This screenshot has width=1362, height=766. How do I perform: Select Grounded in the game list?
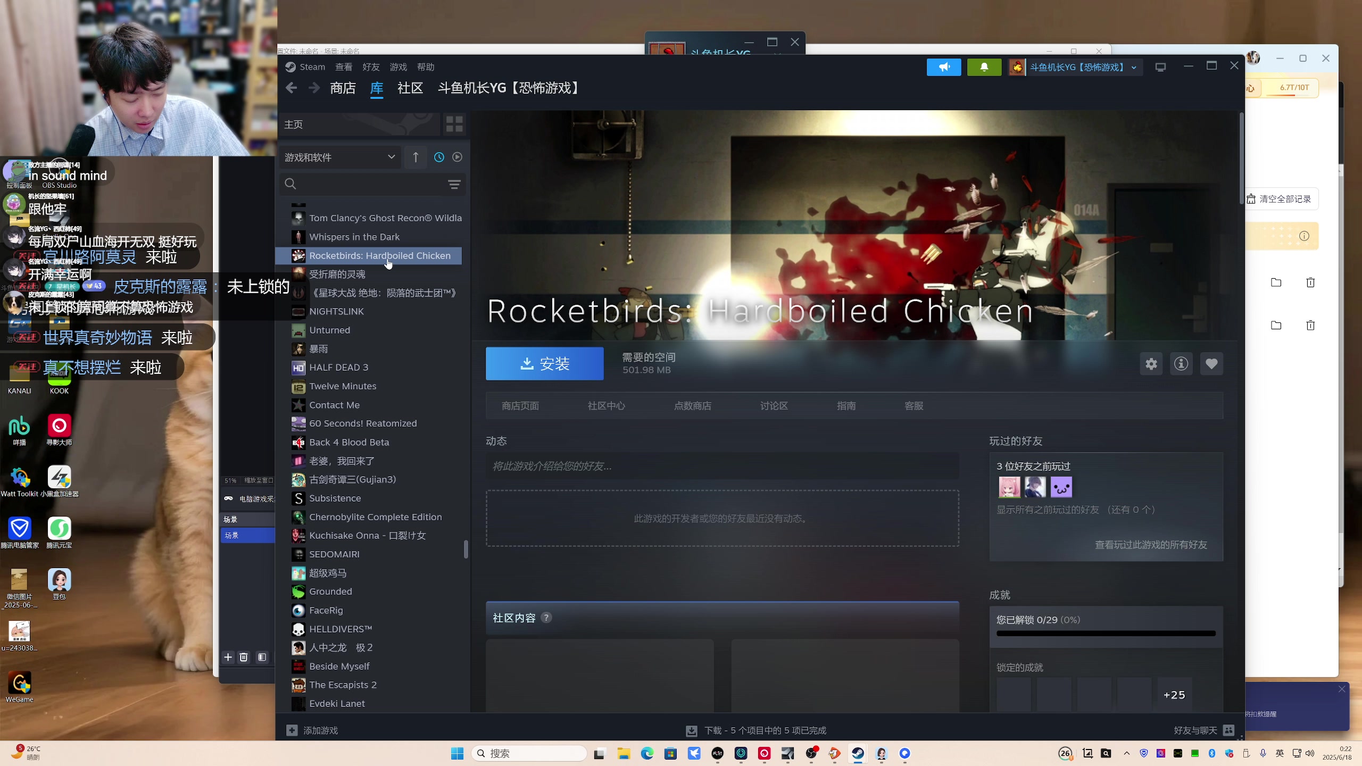tap(369, 592)
